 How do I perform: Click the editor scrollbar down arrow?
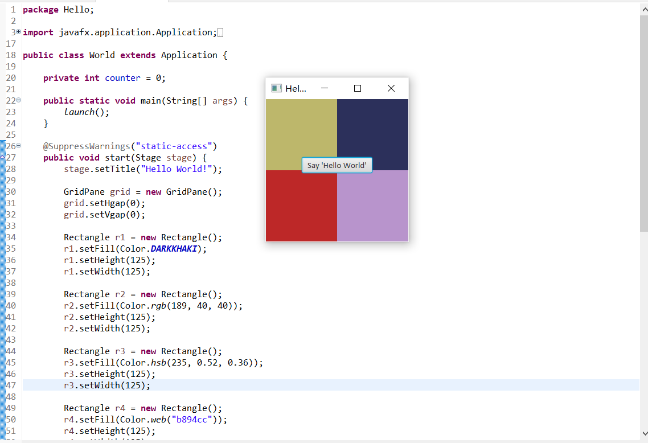click(x=644, y=433)
